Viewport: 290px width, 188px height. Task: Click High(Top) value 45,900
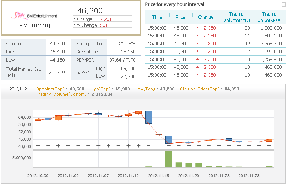coord(123,89)
